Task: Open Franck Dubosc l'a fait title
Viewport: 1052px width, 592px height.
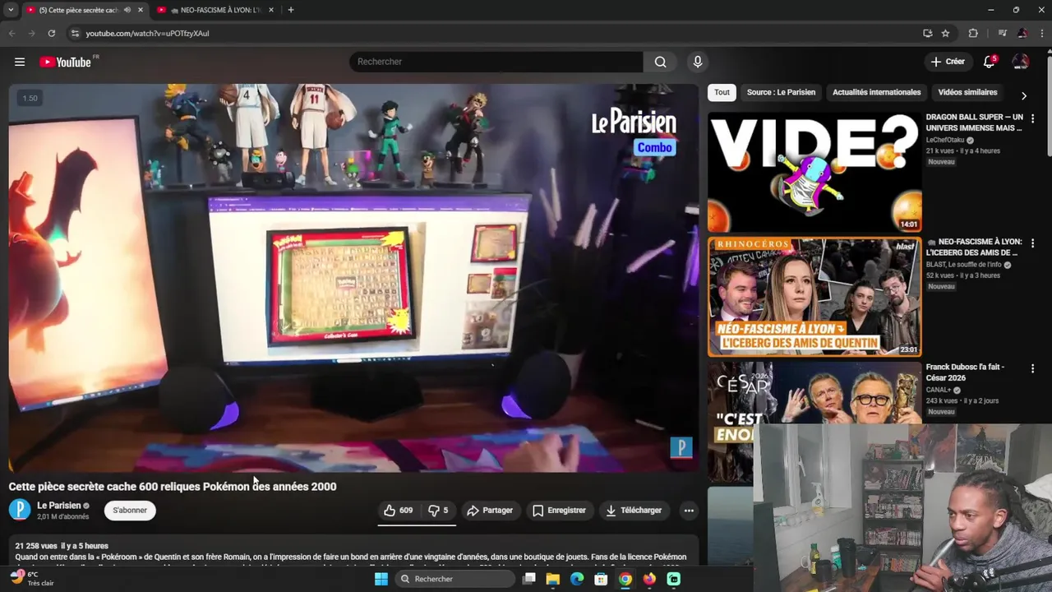Action: point(966,372)
